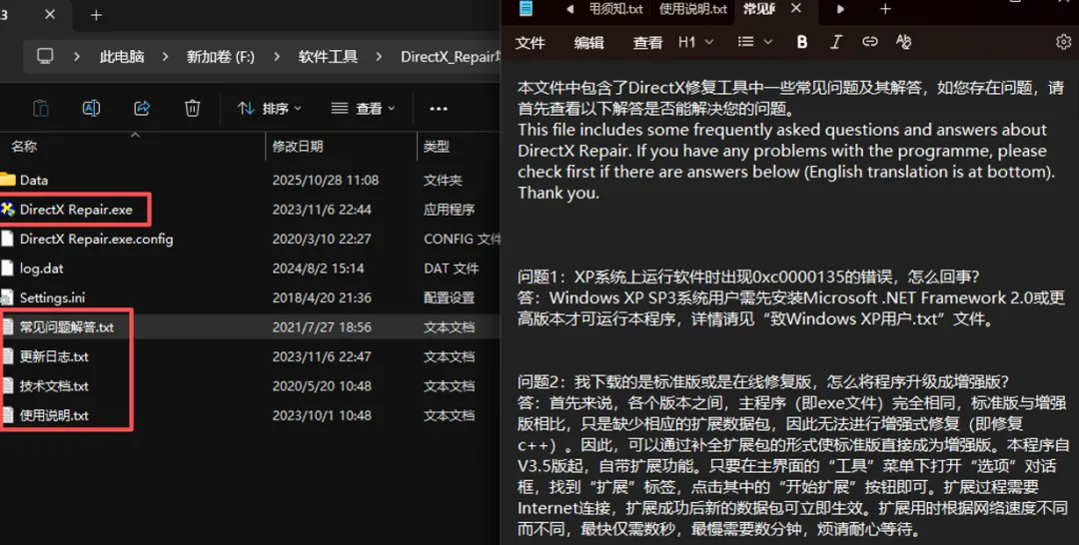
Task: Close the 常见 tab in Notepad
Action: 796,8
